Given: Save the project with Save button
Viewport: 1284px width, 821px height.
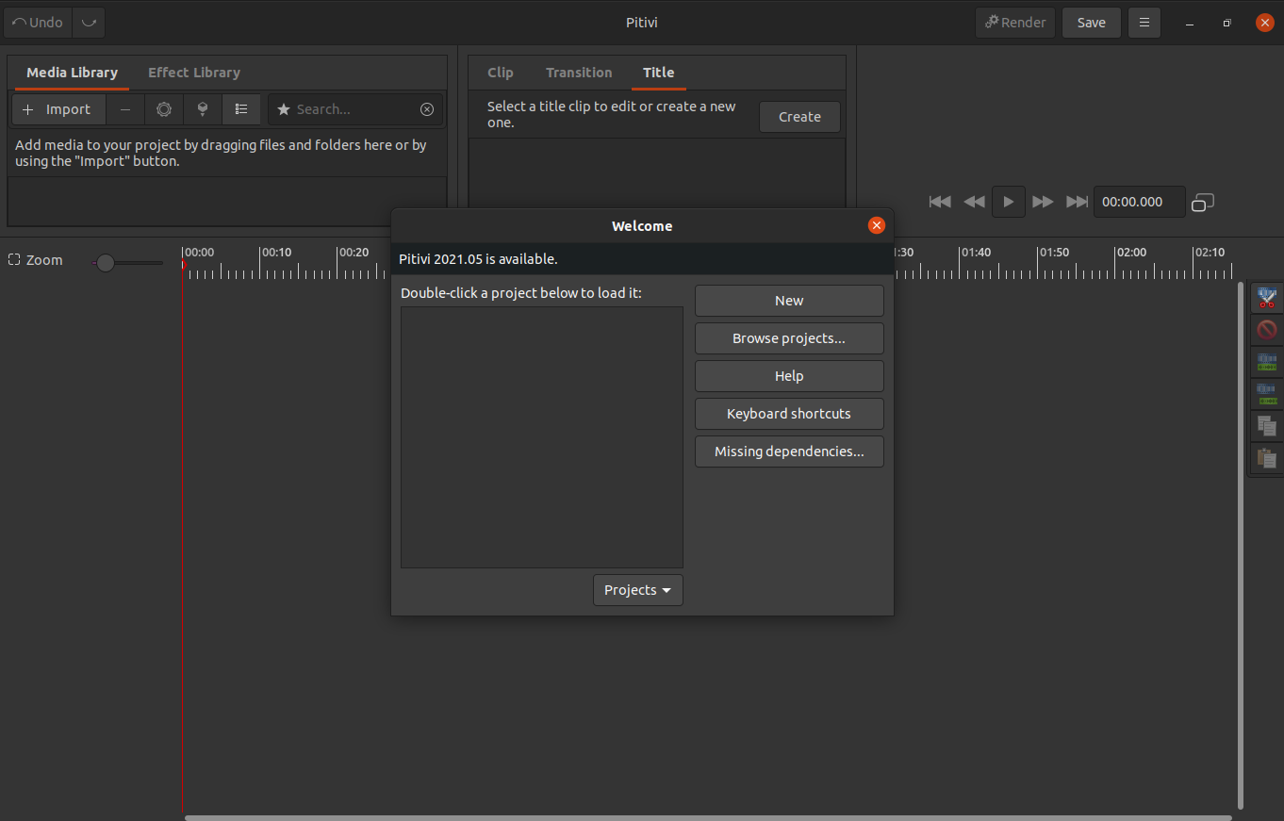Looking at the screenshot, I should click(1092, 23).
